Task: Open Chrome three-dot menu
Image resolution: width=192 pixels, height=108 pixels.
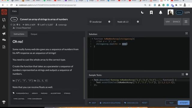Action: coord(189,5)
